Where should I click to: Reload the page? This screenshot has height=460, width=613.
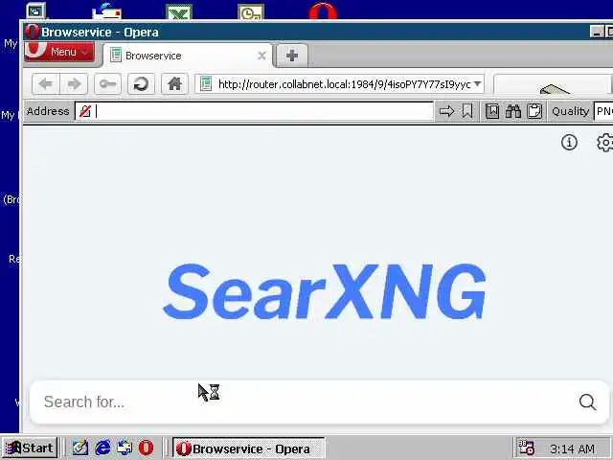[x=141, y=83]
